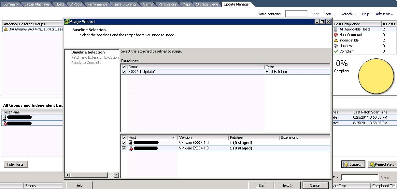The width and height of the screenshot is (397, 189).
Task: Click the Scan... link
Action: coord(329,14)
